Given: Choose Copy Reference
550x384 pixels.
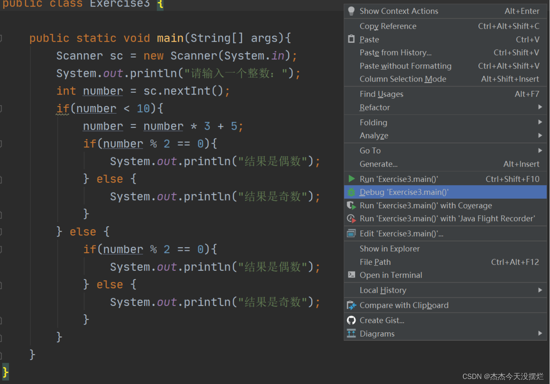Looking at the screenshot, I should pyautogui.click(x=445, y=26).
